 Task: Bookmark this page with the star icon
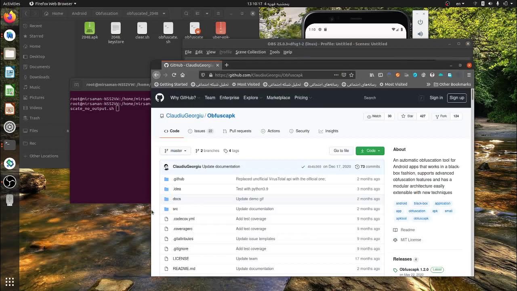pos(351,75)
